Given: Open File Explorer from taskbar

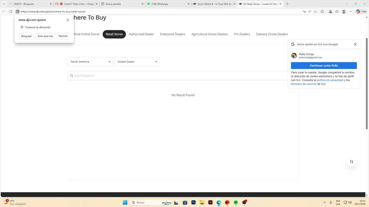Looking at the screenshot, I should point(202,202).
